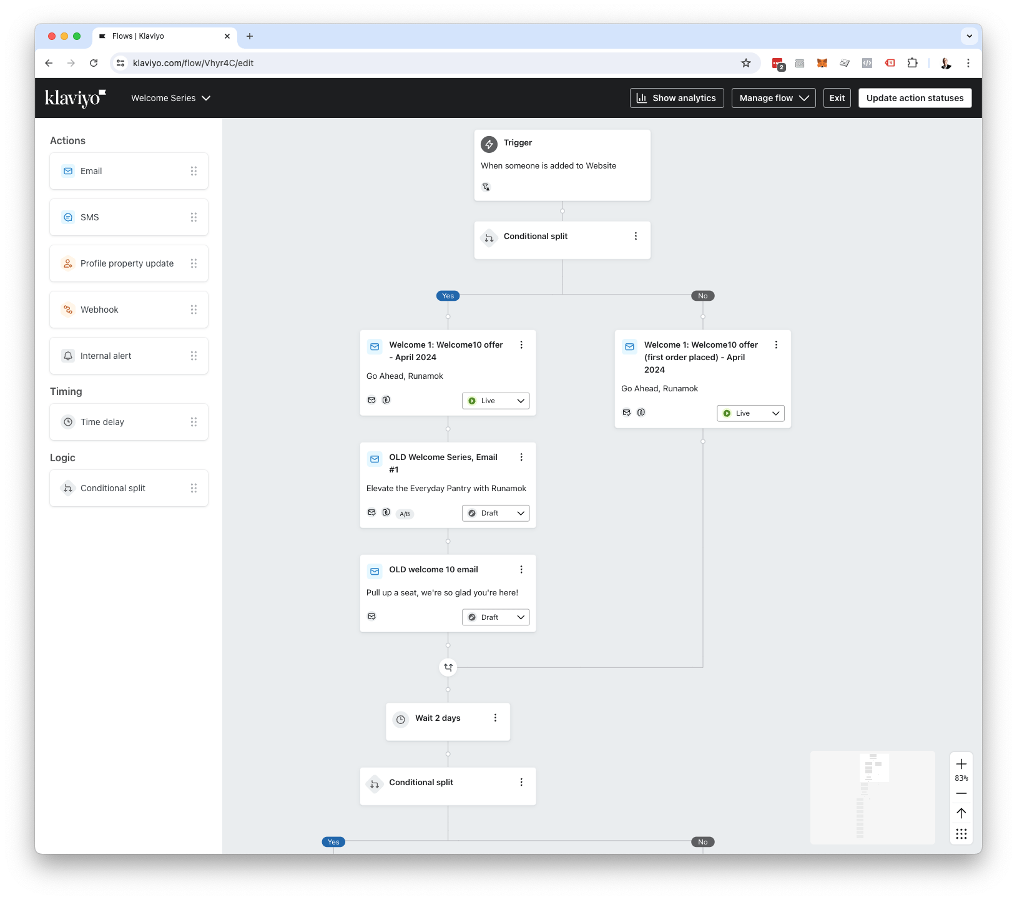Jump to top of flow arrow
This screenshot has height=900, width=1017.
[961, 813]
